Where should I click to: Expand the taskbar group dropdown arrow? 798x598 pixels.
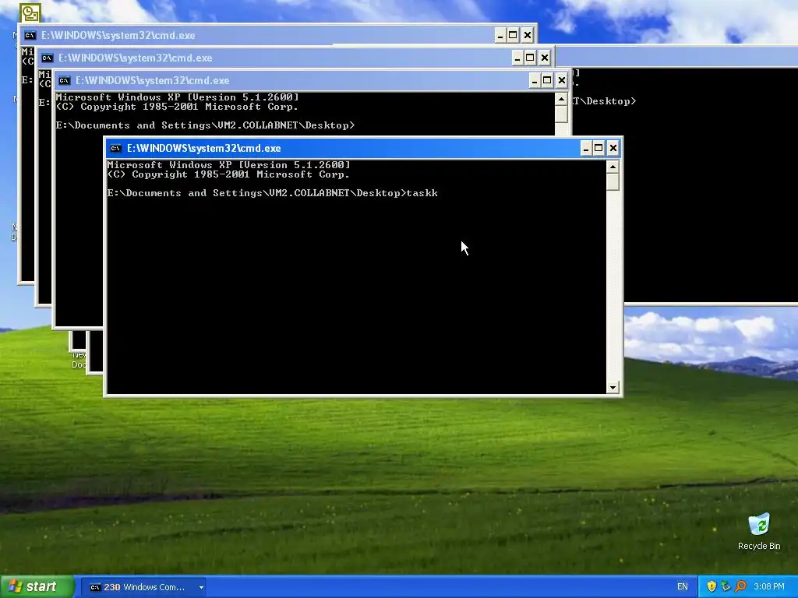tap(201, 587)
